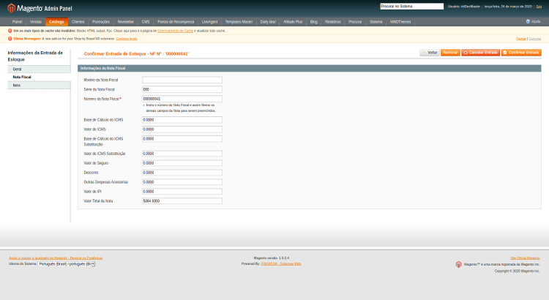549x300 pixels.
Task: Focus the Procurar no Sistema search field
Action: click(411, 7)
